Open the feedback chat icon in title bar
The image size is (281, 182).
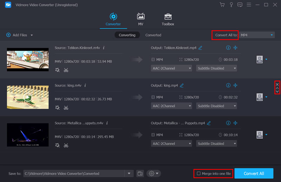tap(240, 5)
